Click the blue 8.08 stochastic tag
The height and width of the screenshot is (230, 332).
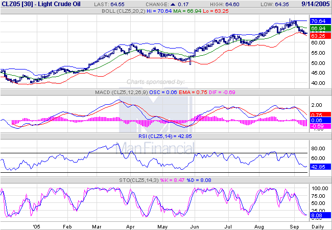pyautogui.click(x=320, y=216)
